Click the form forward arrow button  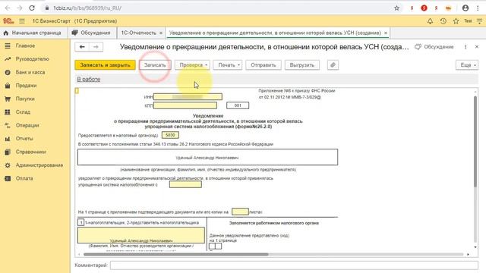tap(96, 47)
